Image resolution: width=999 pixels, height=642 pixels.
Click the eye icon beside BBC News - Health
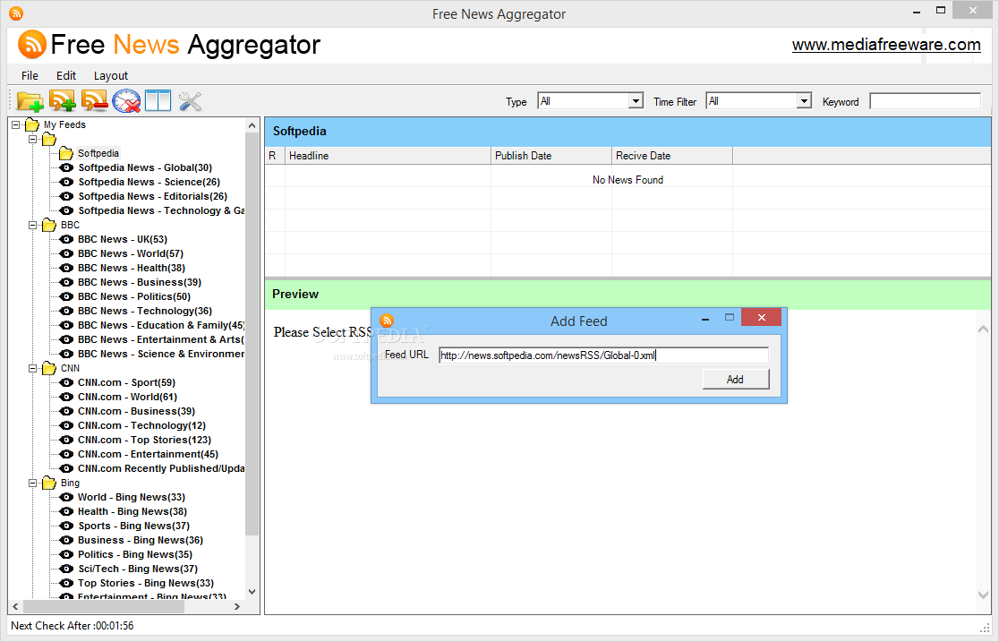pyautogui.click(x=66, y=268)
